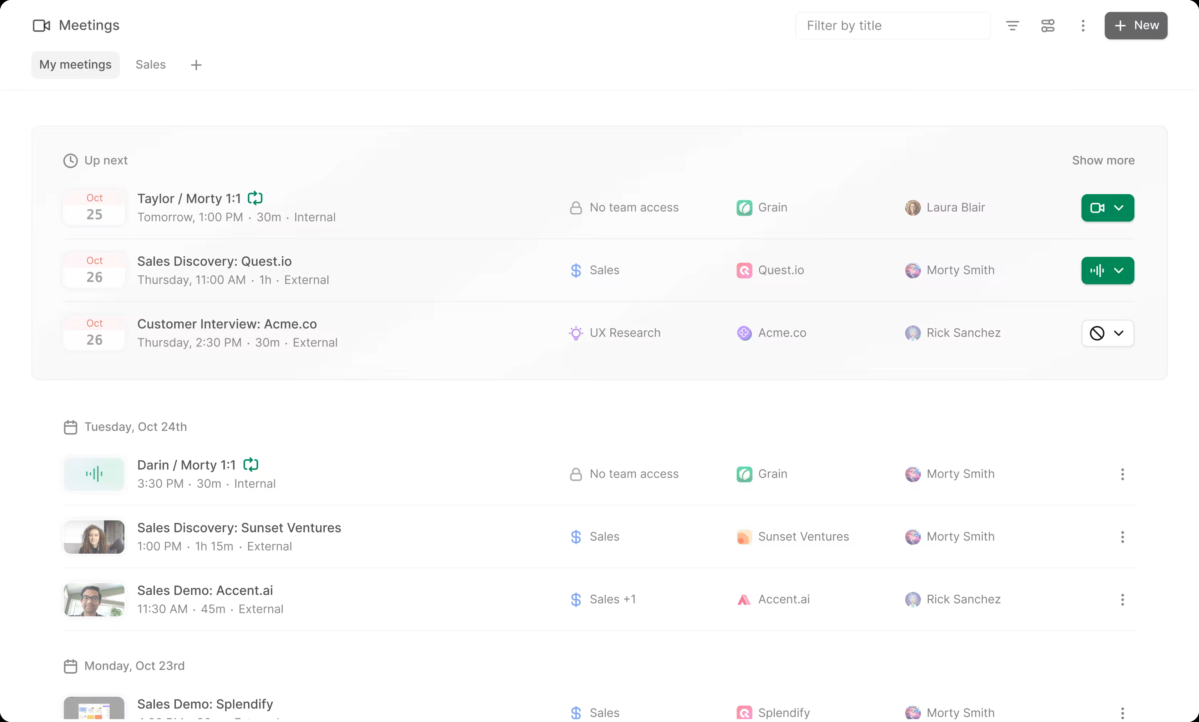This screenshot has height=722, width=1199.
Task: Toggle video recording for Taylor / Morty 1:1
Action: (1097, 208)
